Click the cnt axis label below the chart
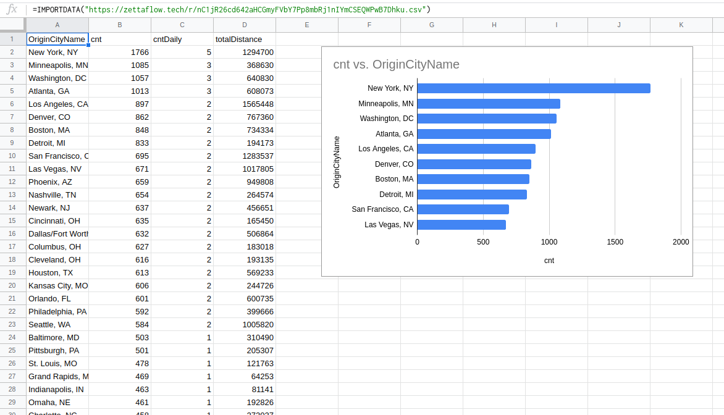 coord(549,260)
